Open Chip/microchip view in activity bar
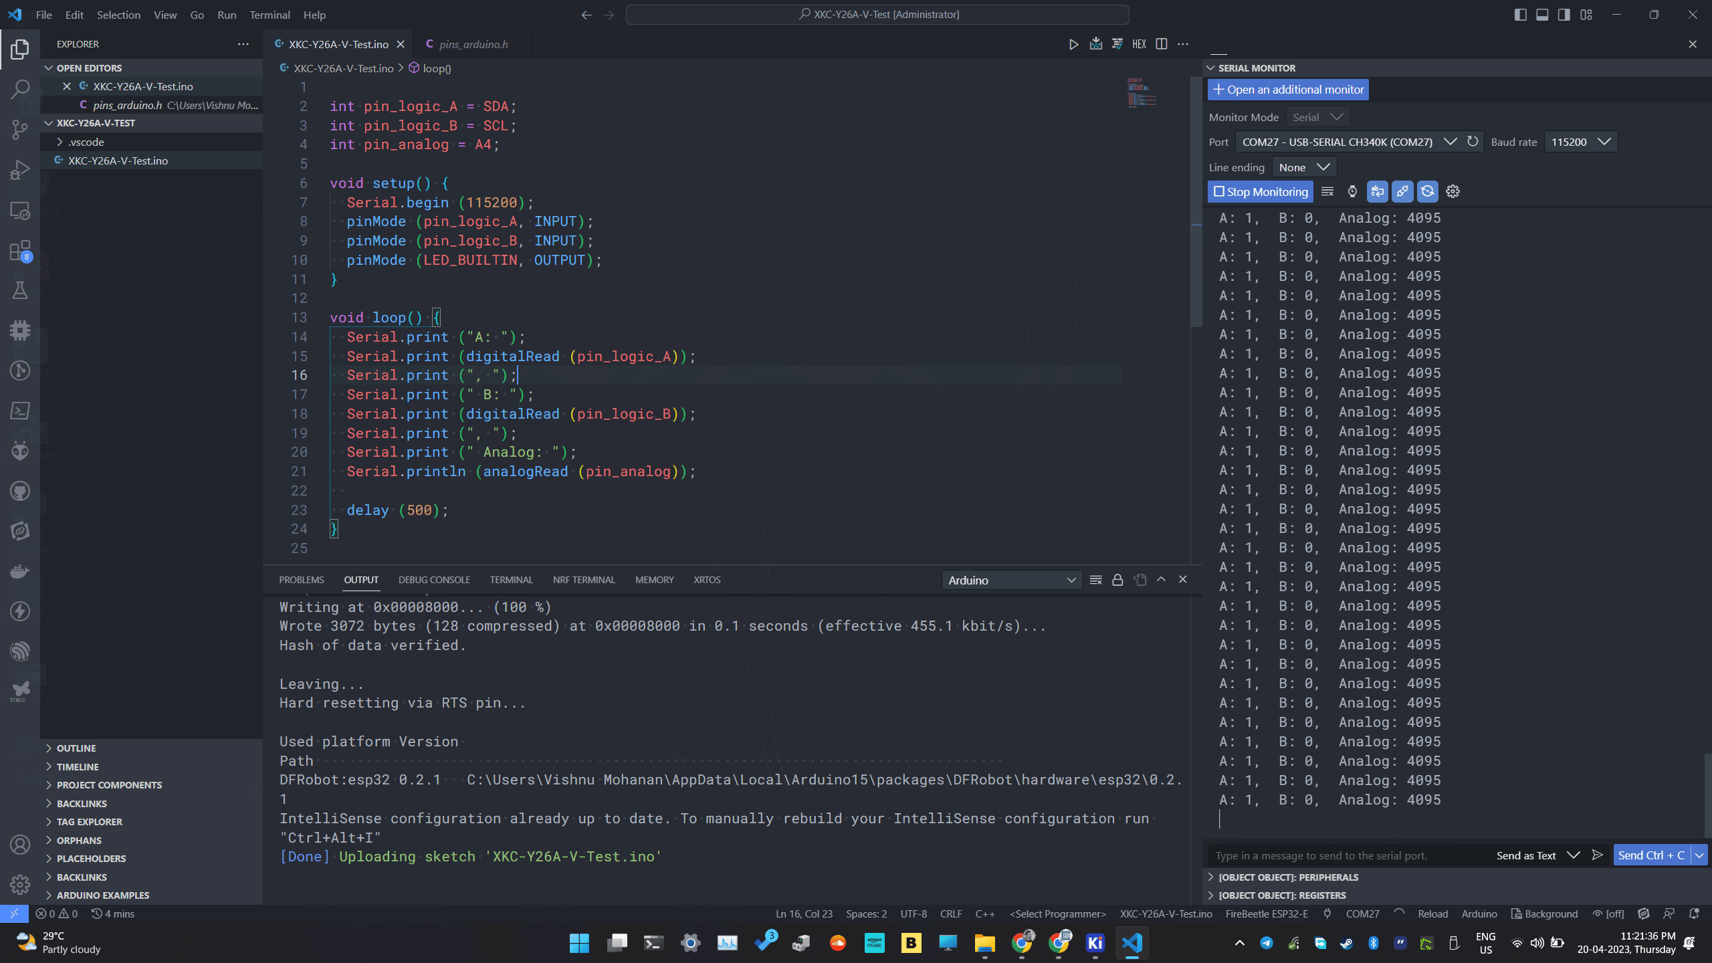This screenshot has height=963, width=1712. point(20,330)
